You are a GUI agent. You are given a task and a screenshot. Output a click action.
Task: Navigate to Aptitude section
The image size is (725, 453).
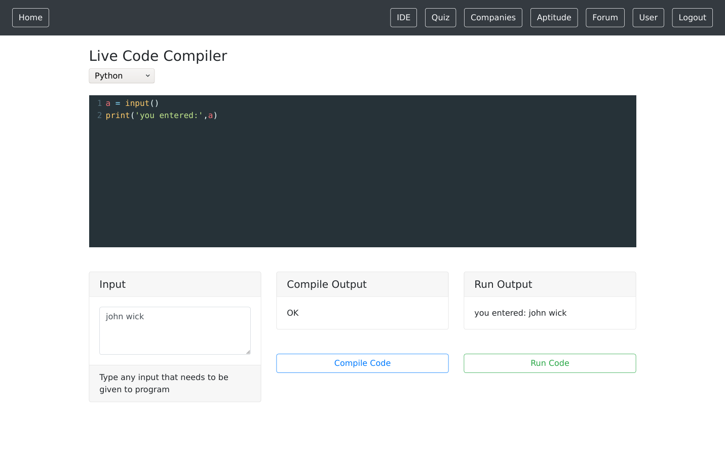pos(554,18)
